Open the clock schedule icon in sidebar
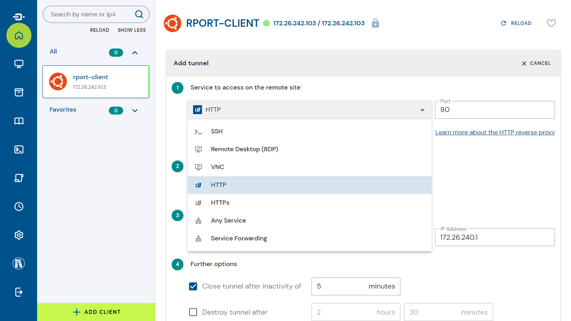 tap(19, 207)
